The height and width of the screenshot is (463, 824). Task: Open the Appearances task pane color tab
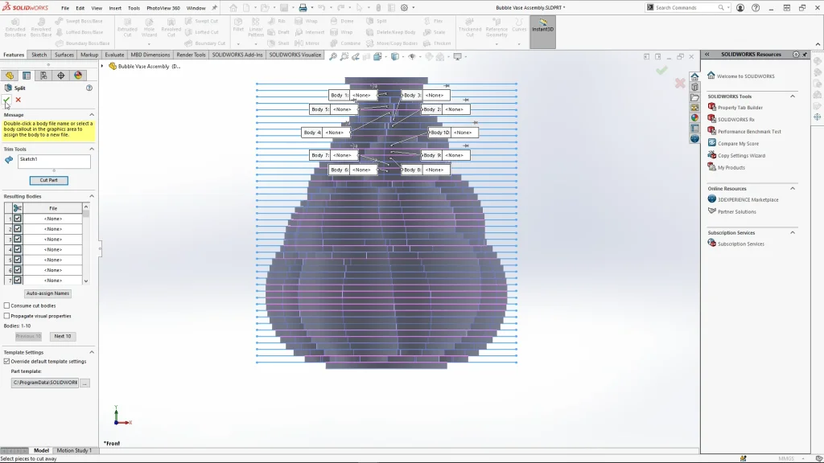tap(694, 118)
